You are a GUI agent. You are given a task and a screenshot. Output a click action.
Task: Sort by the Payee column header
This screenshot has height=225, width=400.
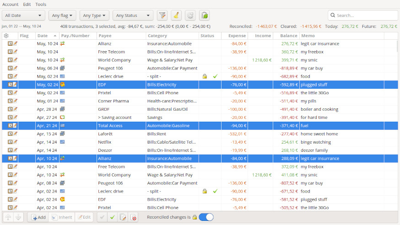pos(121,36)
